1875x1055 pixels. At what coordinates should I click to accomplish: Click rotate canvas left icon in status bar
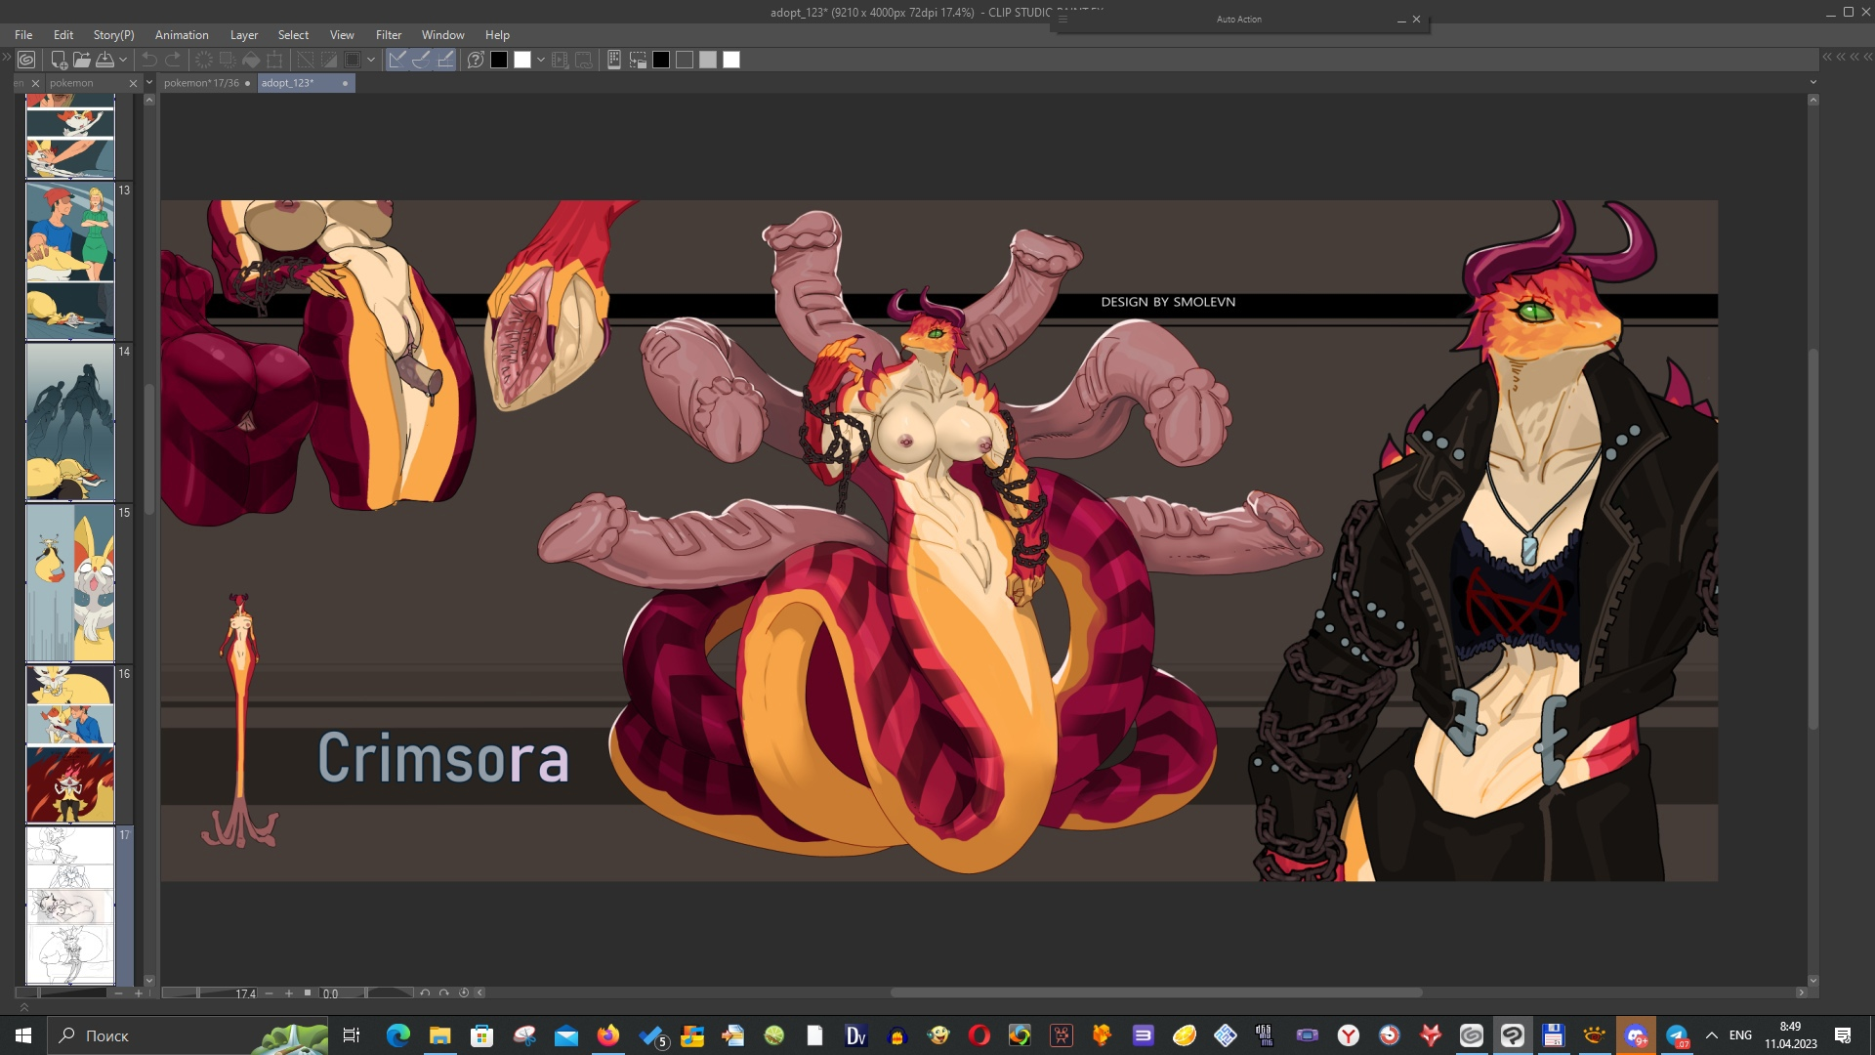pyautogui.click(x=425, y=992)
